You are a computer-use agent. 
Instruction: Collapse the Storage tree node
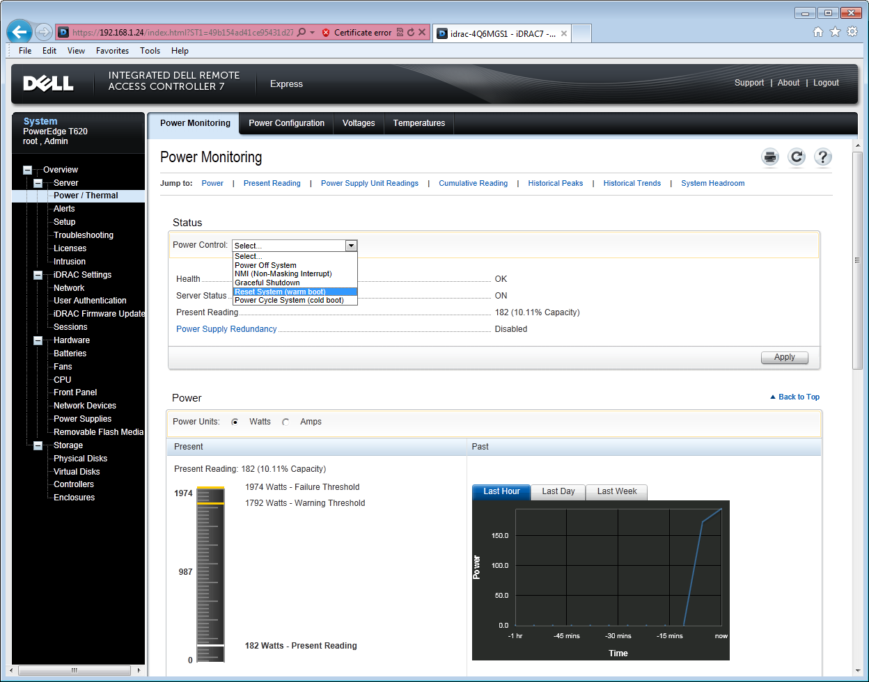point(38,445)
